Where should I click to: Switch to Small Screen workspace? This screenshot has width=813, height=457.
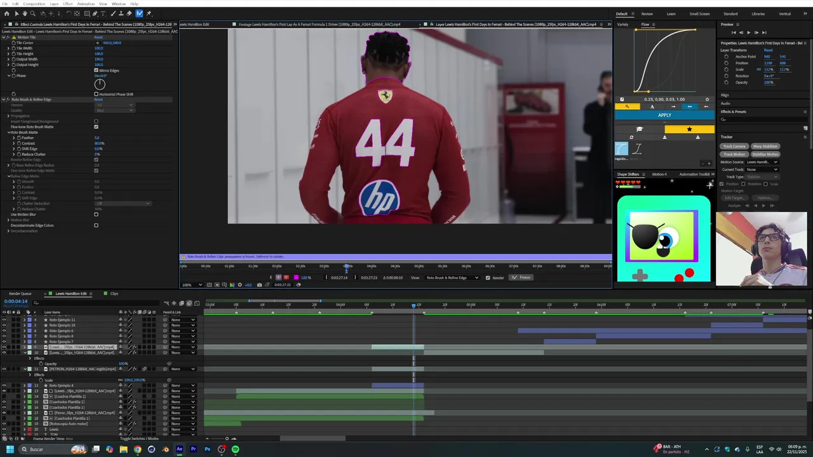point(699,14)
